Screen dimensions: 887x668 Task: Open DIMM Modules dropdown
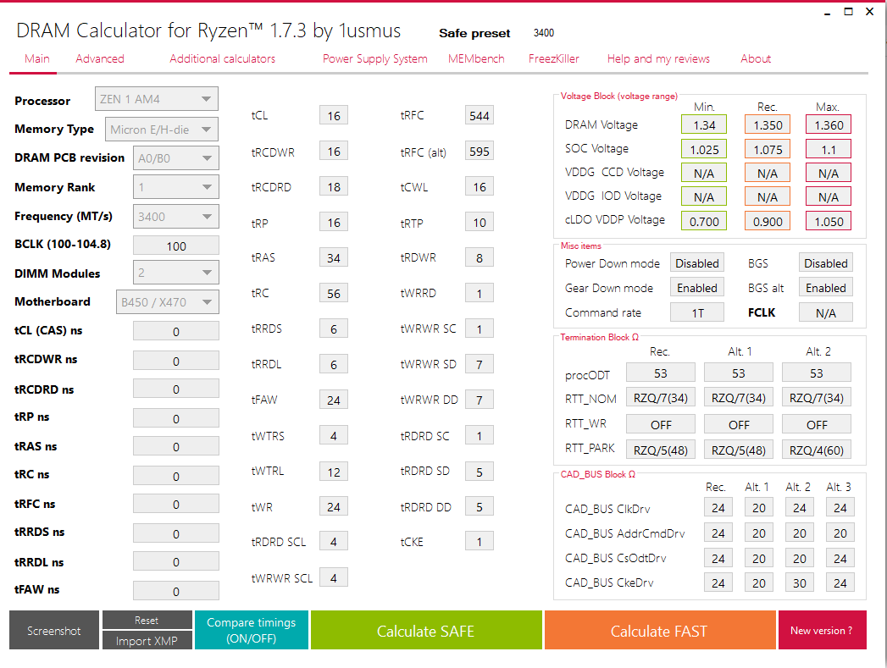pos(176,273)
